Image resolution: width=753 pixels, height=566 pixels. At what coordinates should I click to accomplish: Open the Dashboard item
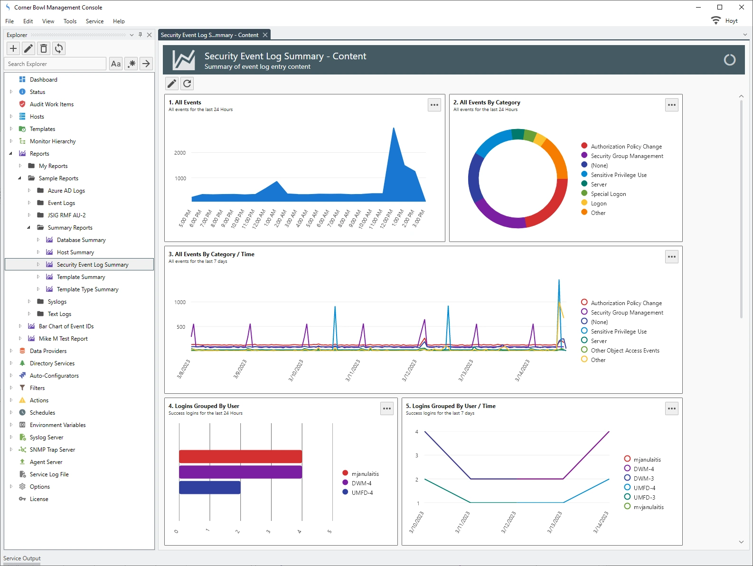pos(43,80)
